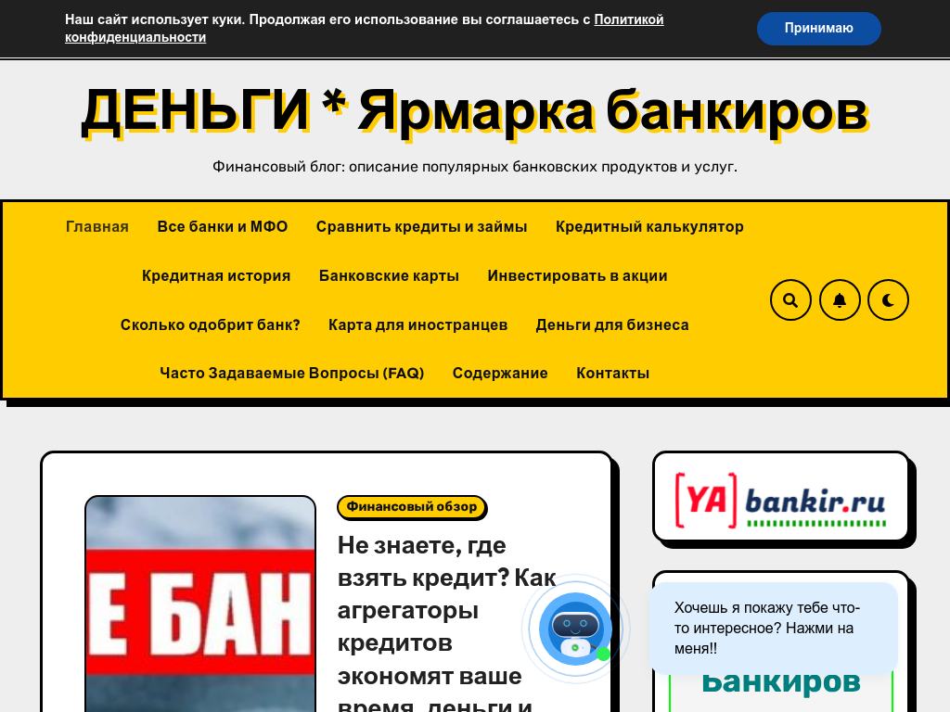The height and width of the screenshot is (712, 950).
Task: Click the notification bell icon
Action: click(x=839, y=300)
